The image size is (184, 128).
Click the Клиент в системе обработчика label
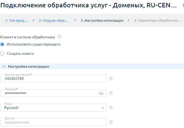click(x=28, y=37)
